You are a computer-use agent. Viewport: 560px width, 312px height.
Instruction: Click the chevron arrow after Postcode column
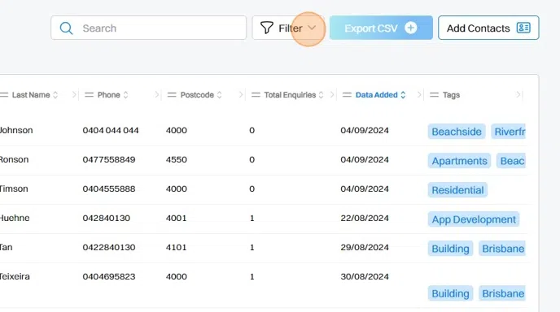point(241,95)
